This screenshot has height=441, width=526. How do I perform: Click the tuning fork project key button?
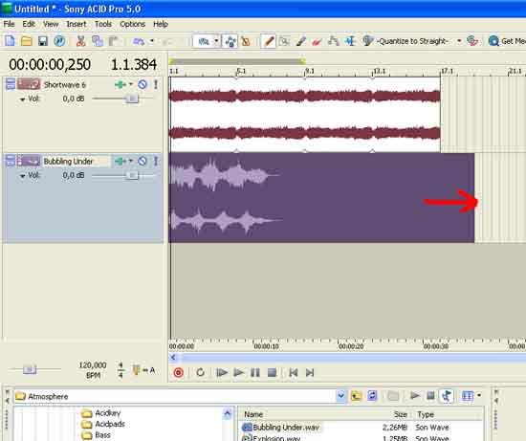(x=136, y=370)
